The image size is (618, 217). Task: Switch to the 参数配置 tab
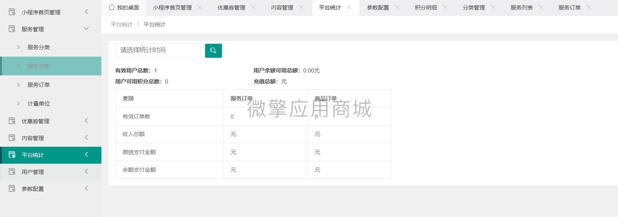[378, 8]
